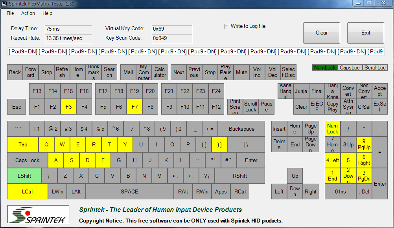
Task: Click the green LShift key
Action: click(24, 176)
